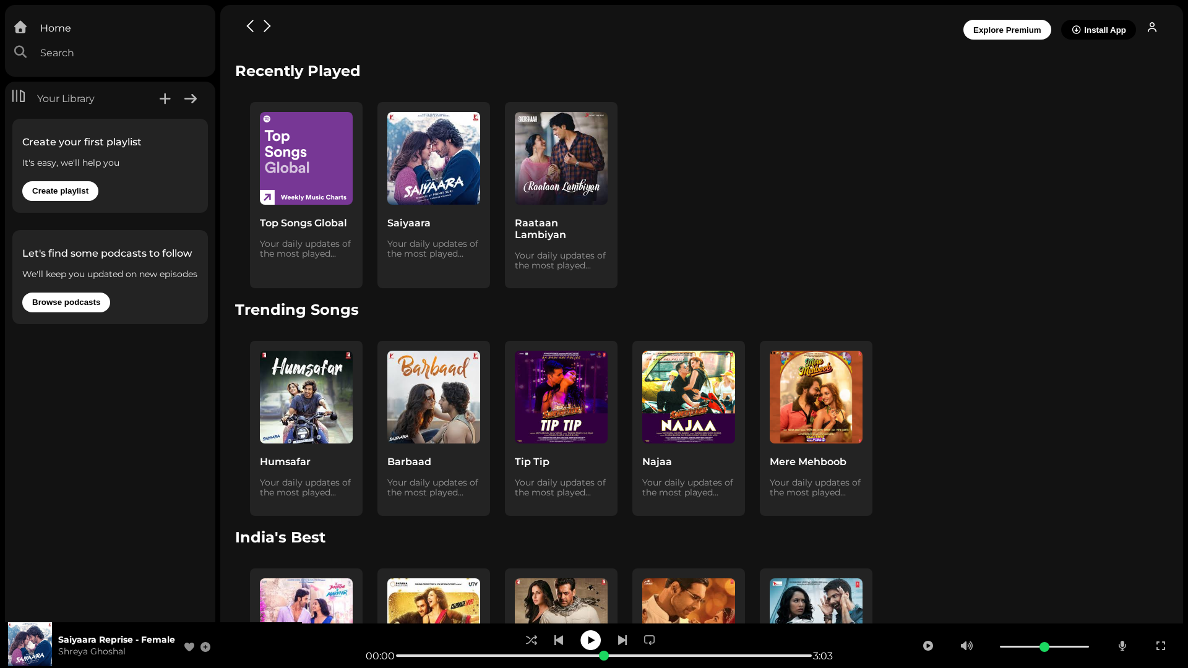Open the Saiyaara album cover

[x=434, y=158]
